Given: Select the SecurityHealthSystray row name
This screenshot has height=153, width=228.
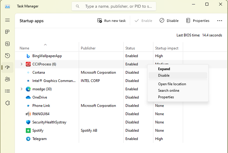Looking at the screenshot, I should (x=49, y=122).
